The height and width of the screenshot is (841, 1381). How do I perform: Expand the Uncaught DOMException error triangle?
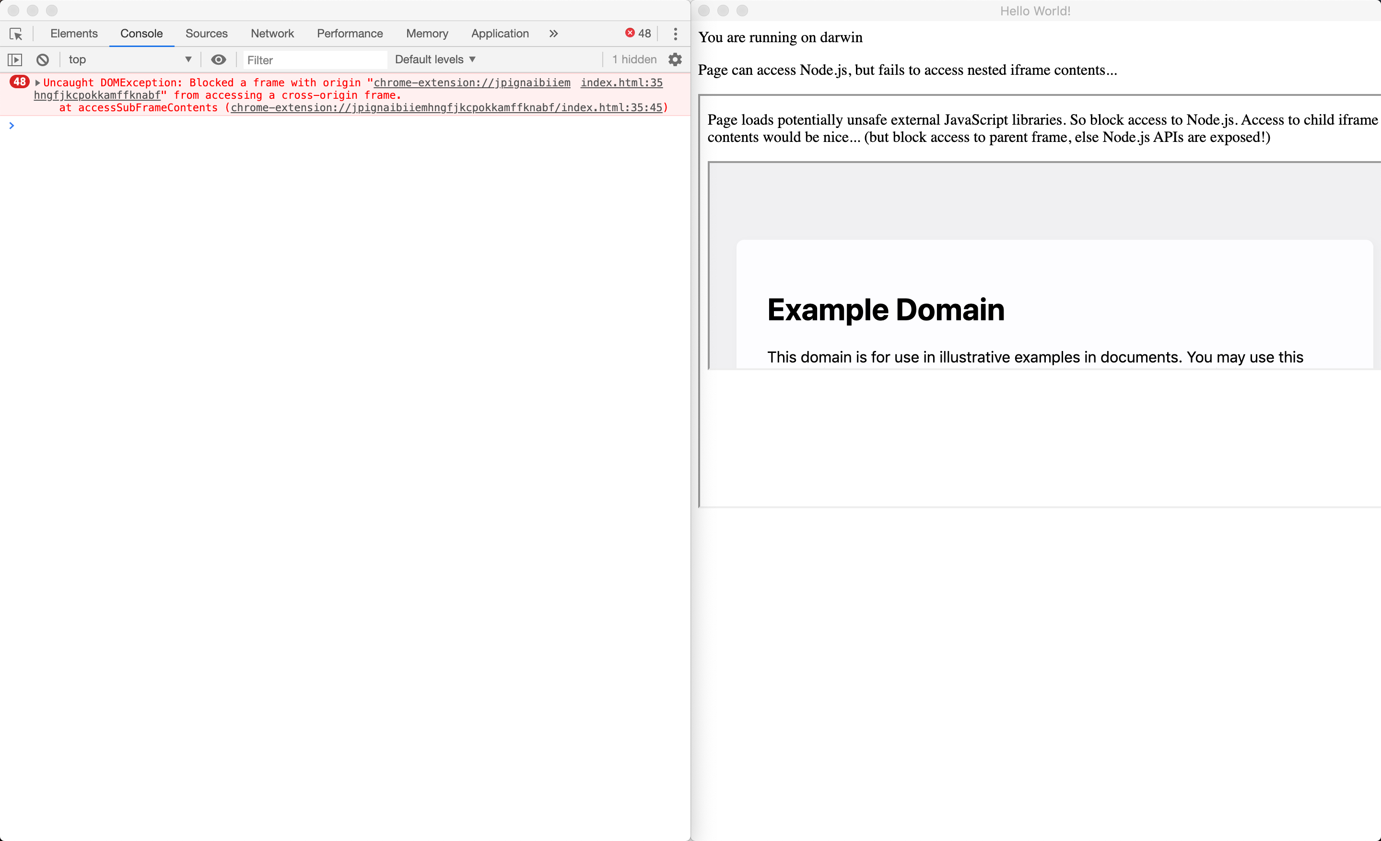click(37, 83)
